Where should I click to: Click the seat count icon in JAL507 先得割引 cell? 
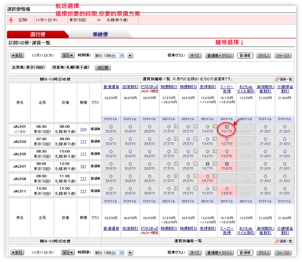tap(207, 164)
